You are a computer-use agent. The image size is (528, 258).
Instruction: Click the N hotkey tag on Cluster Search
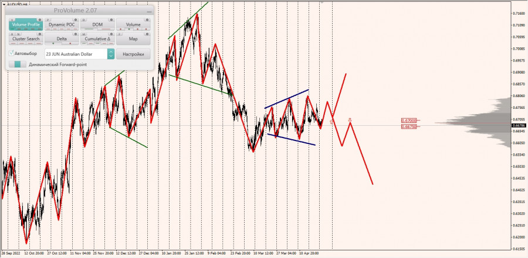(x=19, y=35)
